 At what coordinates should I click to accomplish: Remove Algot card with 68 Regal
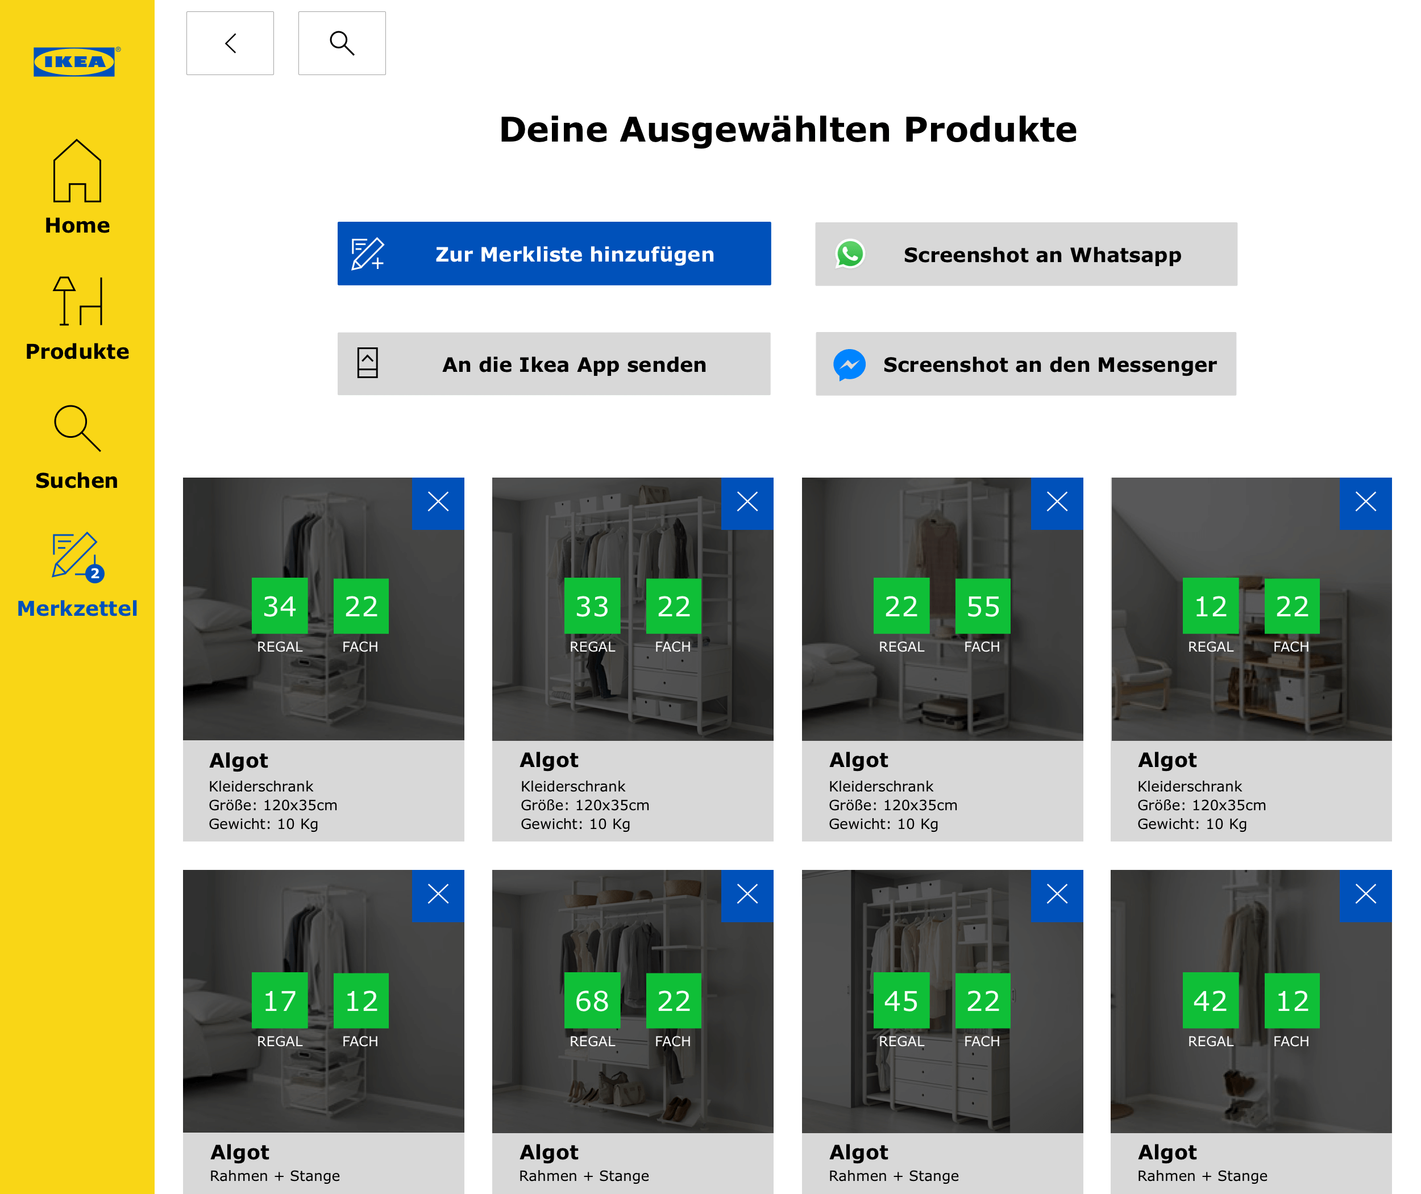tap(747, 895)
